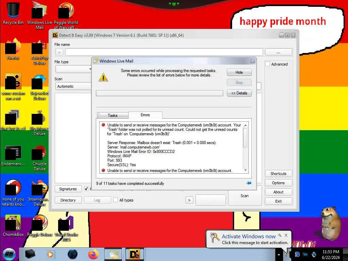Screen dimensions: 348x261
Task: Open Windows Live Mail desktop shortcut
Action: (39, 15)
